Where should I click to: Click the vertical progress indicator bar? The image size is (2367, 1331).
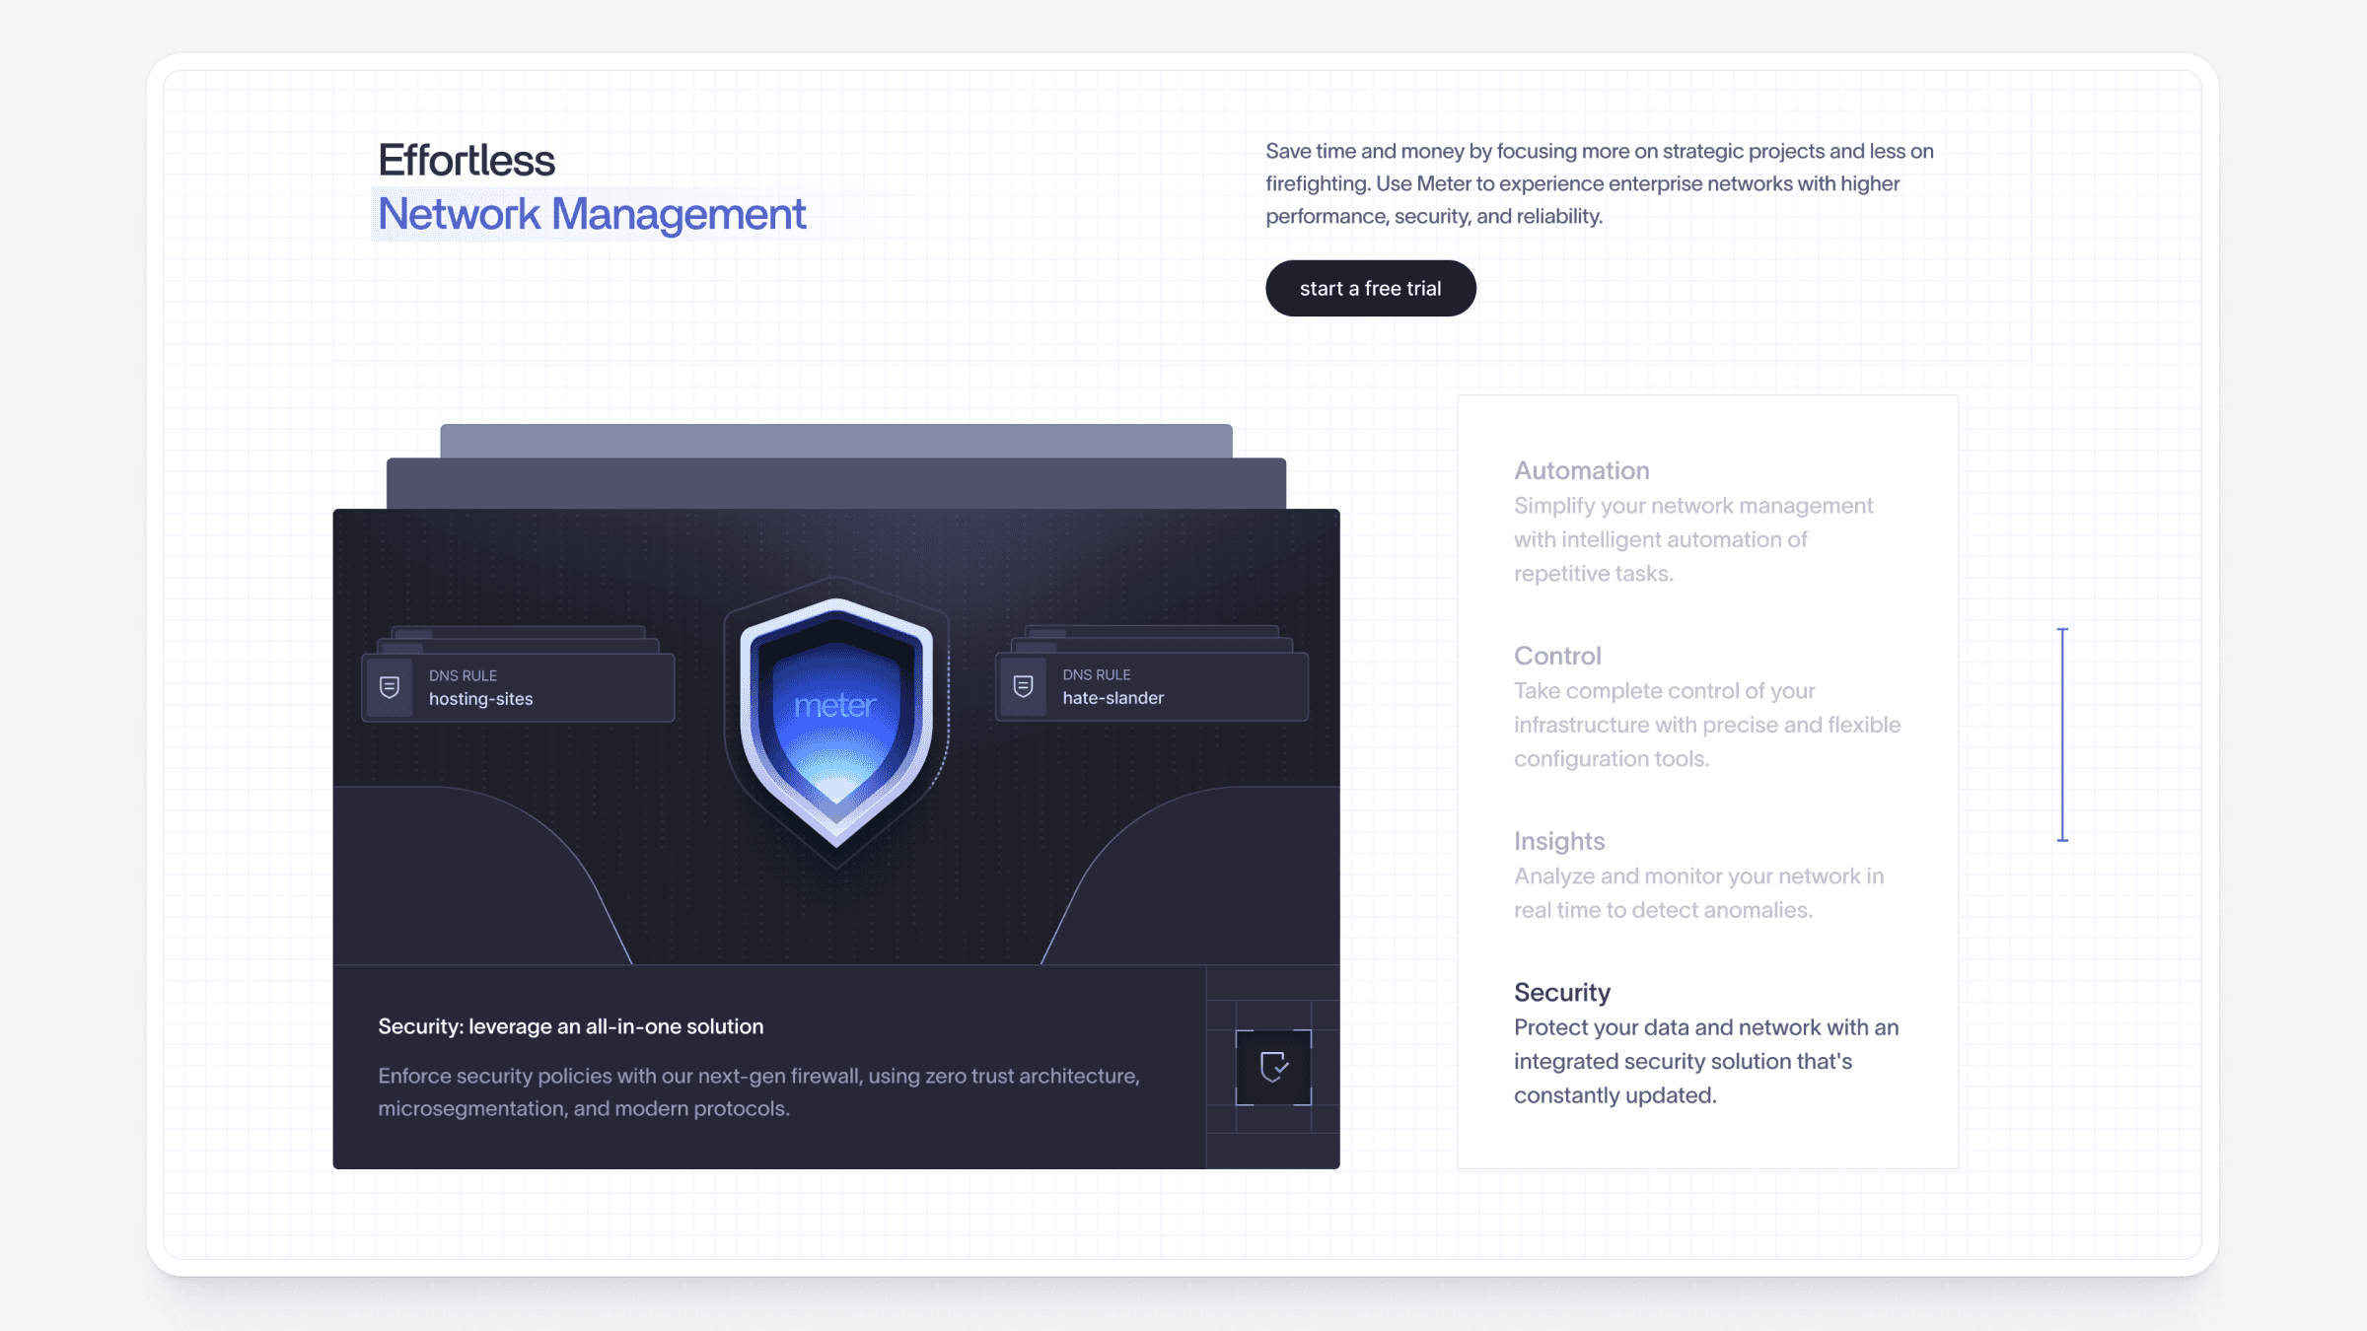click(x=2062, y=735)
